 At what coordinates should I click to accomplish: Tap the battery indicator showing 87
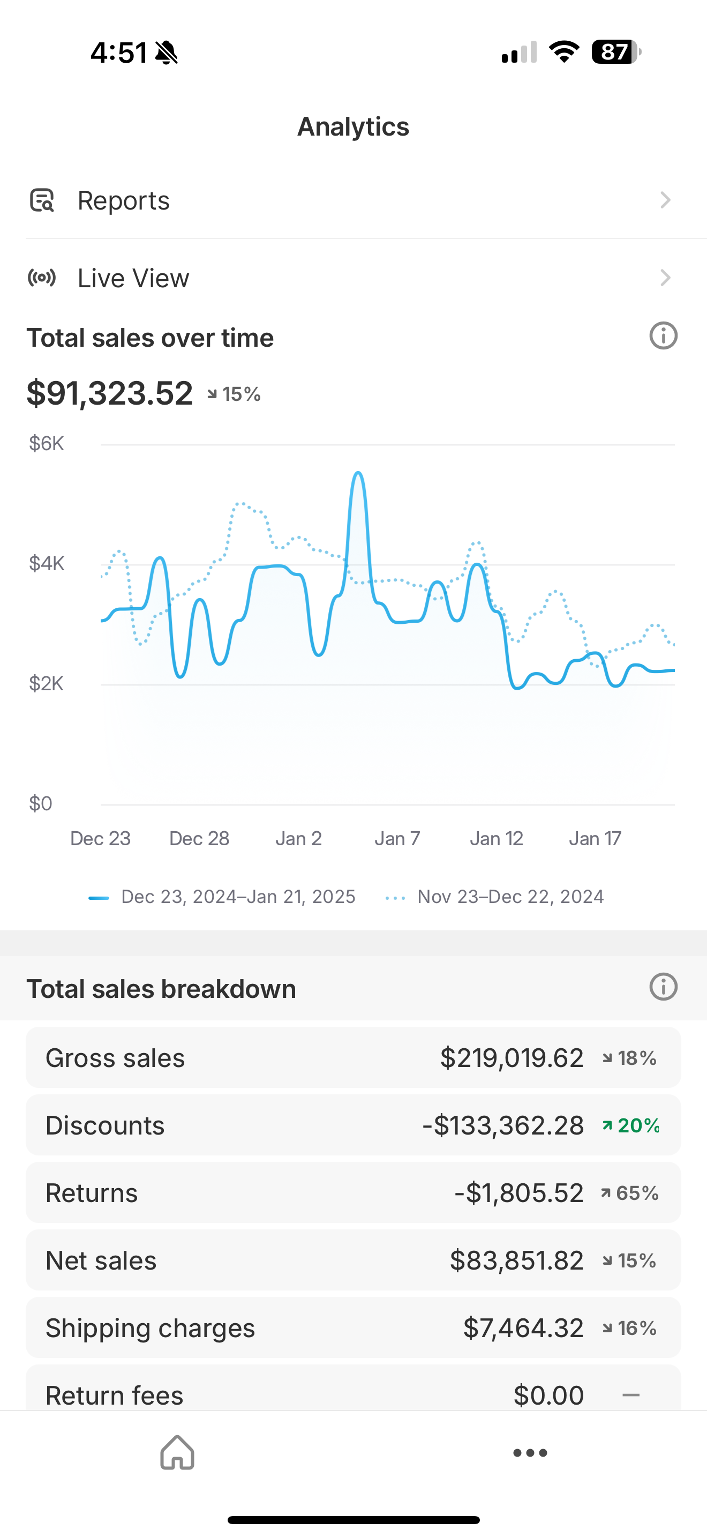615,52
